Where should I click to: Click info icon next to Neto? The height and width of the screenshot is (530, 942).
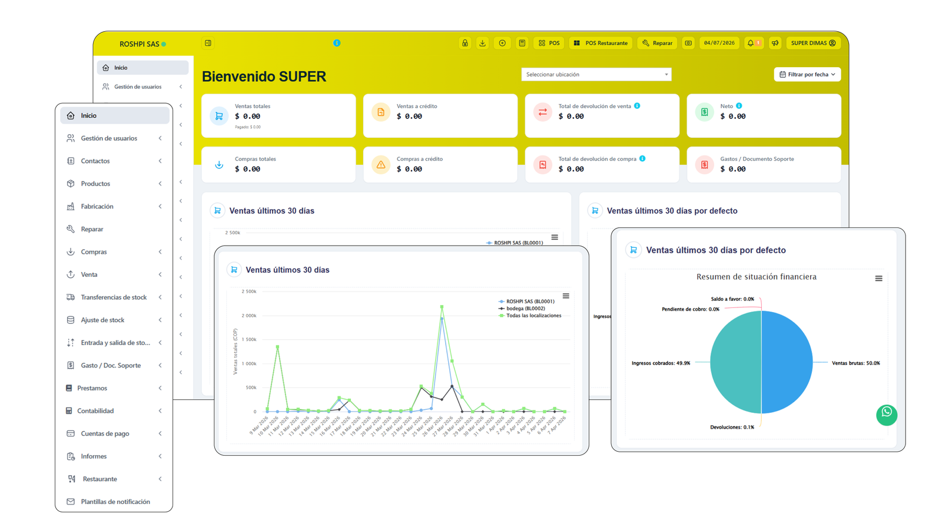[x=739, y=106]
